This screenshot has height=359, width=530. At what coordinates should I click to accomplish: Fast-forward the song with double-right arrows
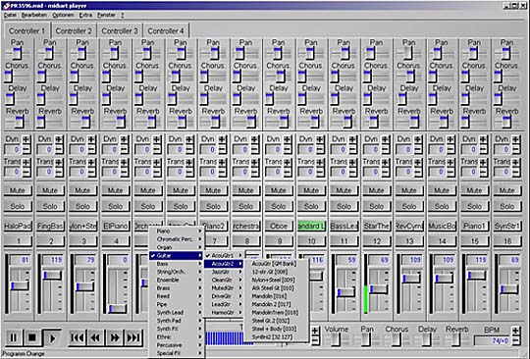[x=115, y=337]
